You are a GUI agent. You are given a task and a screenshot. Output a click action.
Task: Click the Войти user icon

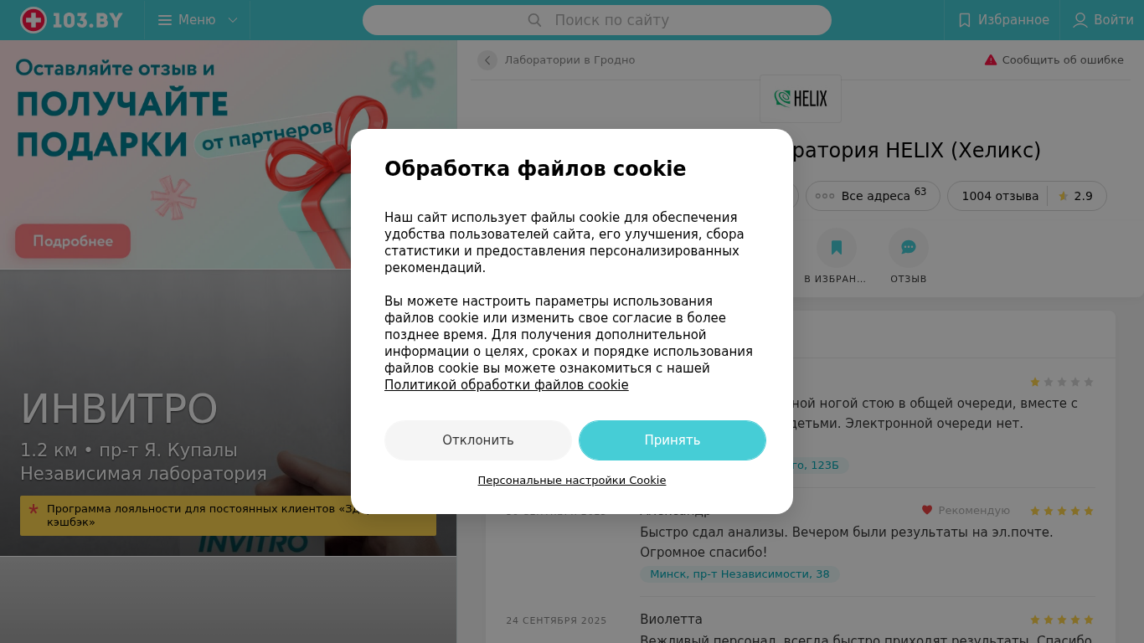point(1080,20)
